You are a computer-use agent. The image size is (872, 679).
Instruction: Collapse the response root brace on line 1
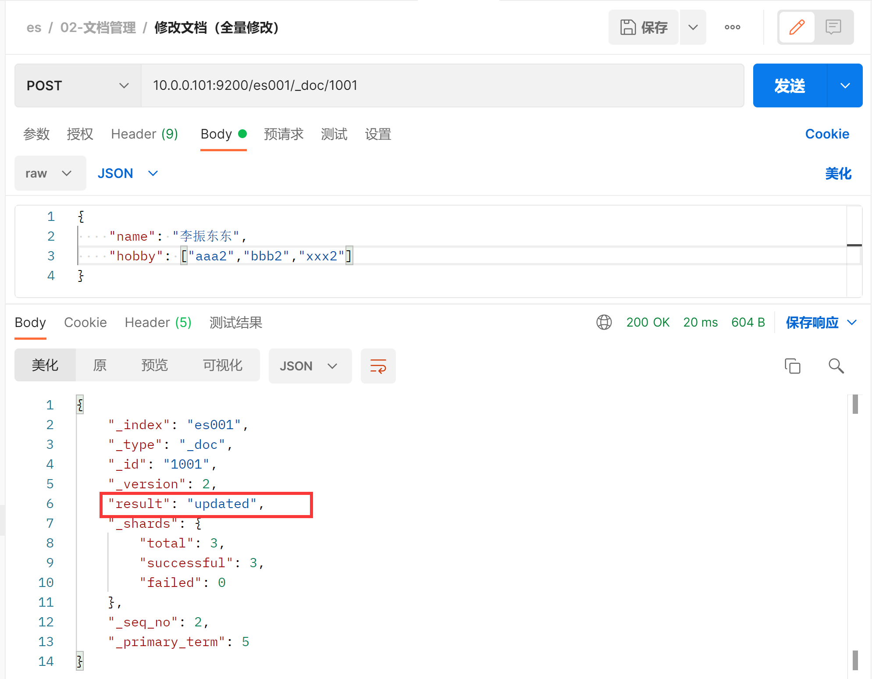80,405
